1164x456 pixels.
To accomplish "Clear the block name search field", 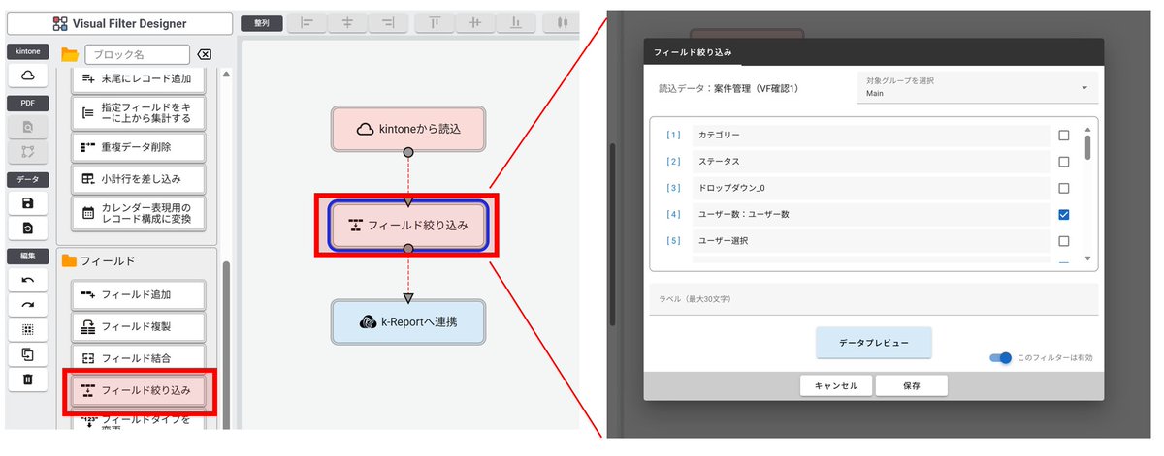I will tap(205, 54).
